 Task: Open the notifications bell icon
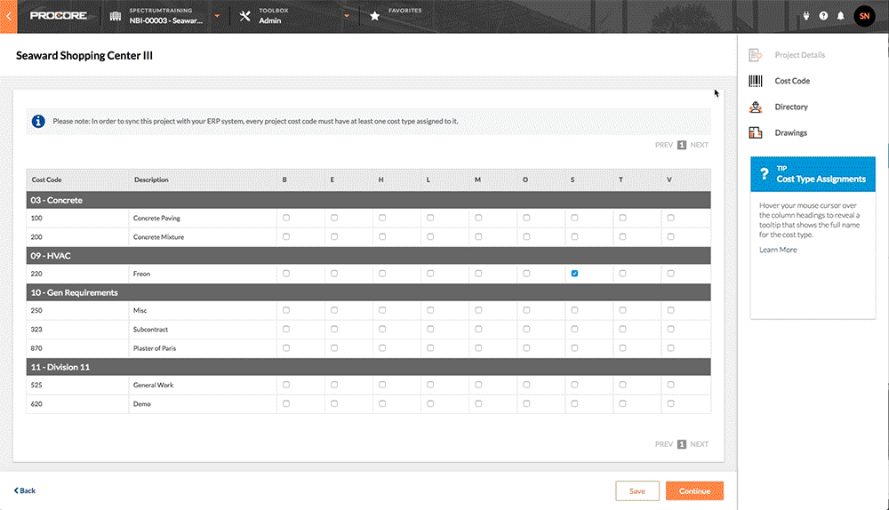tap(840, 16)
